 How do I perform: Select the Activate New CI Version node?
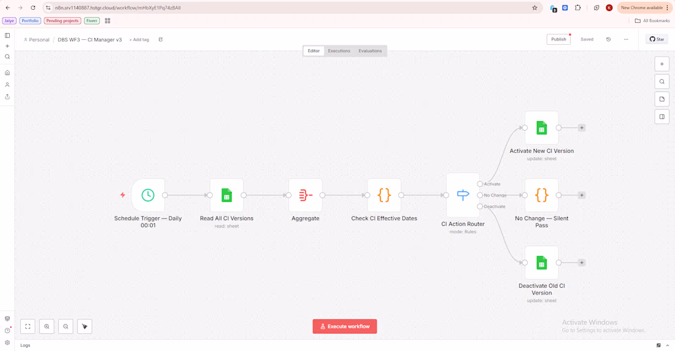pos(542,128)
